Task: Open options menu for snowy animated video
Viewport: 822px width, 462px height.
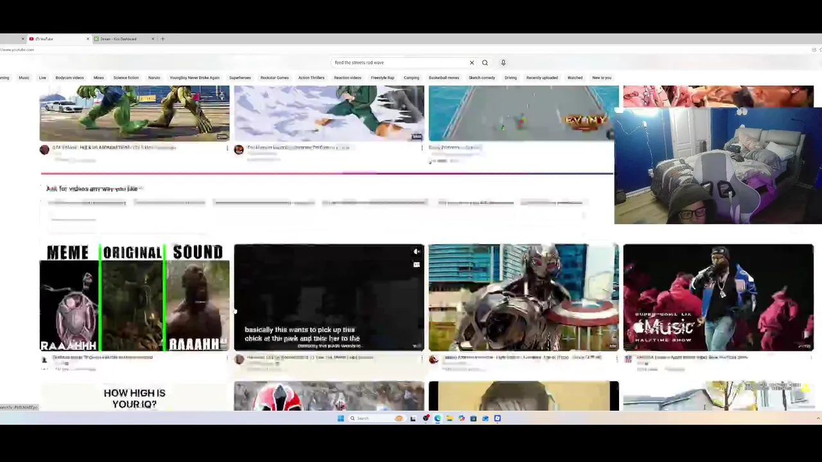Action: click(x=422, y=148)
